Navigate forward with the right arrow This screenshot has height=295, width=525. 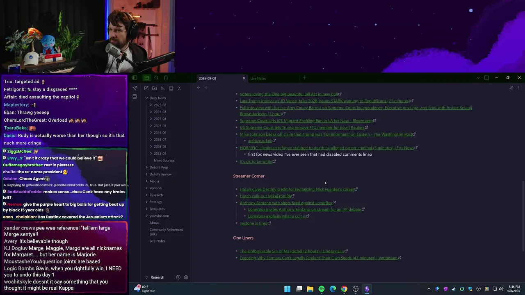(x=206, y=88)
